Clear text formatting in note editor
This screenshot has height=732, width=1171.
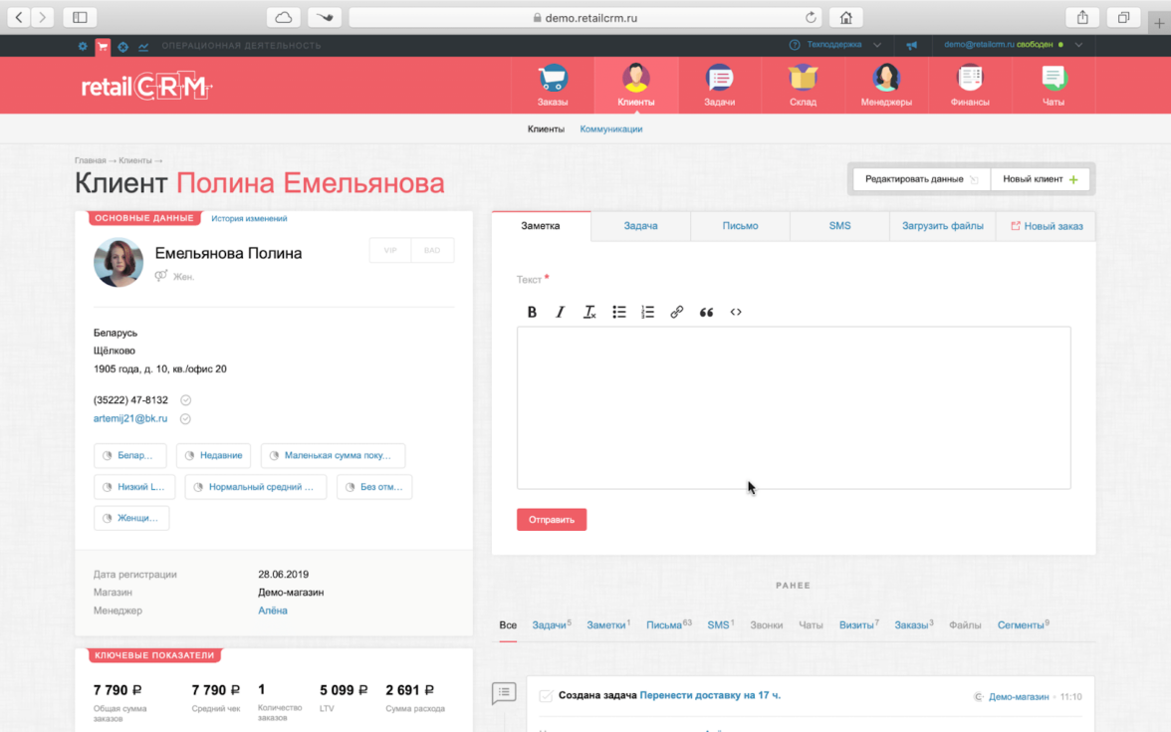(589, 313)
